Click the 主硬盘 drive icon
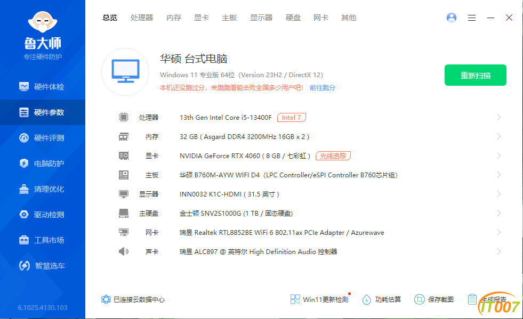The height and width of the screenshot is (319, 523). point(123,214)
